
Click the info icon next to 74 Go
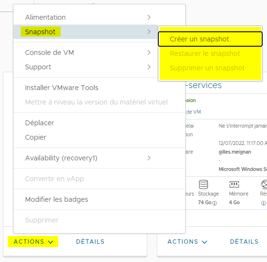[x=215, y=203]
